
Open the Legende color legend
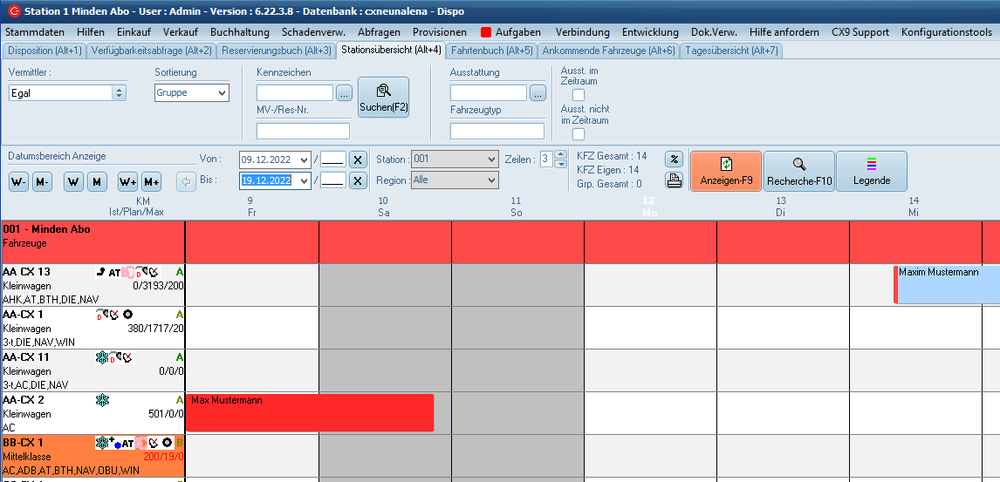tap(871, 171)
